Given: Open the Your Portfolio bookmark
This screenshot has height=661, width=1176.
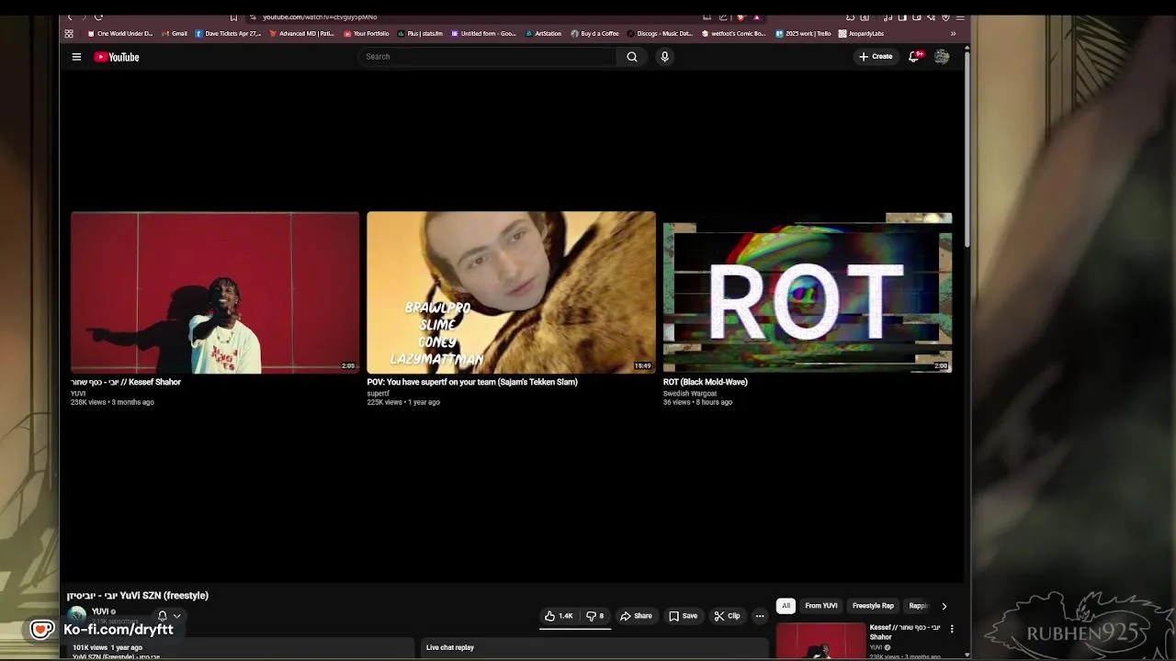Looking at the screenshot, I should 367,34.
